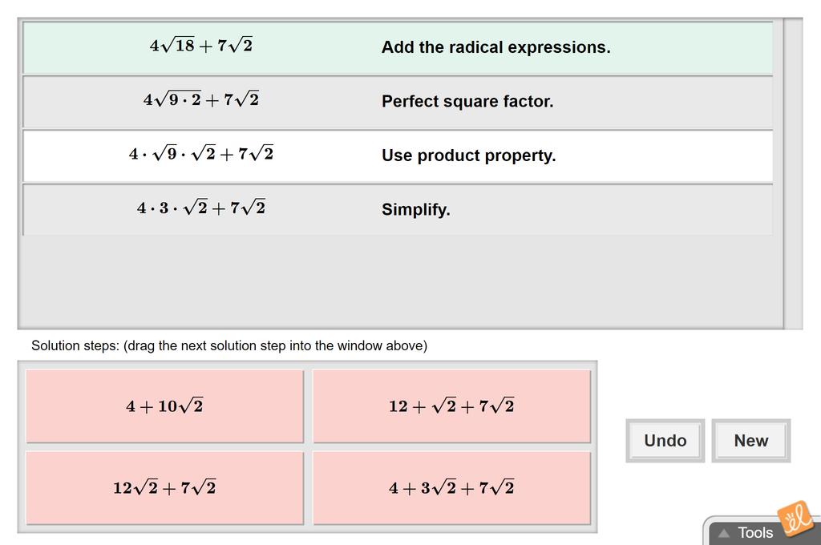
Task: Click the 4·√9·√2 + 7√2 expression
Action: (x=201, y=154)
